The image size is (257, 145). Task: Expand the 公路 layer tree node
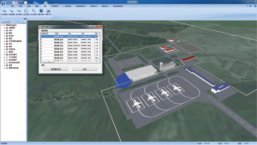coord(4,31)
